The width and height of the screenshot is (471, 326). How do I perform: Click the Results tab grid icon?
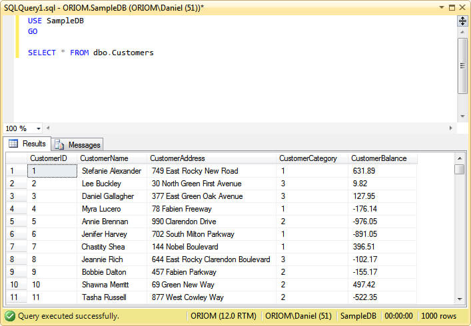pyautogui.click(x=13, y=144)
